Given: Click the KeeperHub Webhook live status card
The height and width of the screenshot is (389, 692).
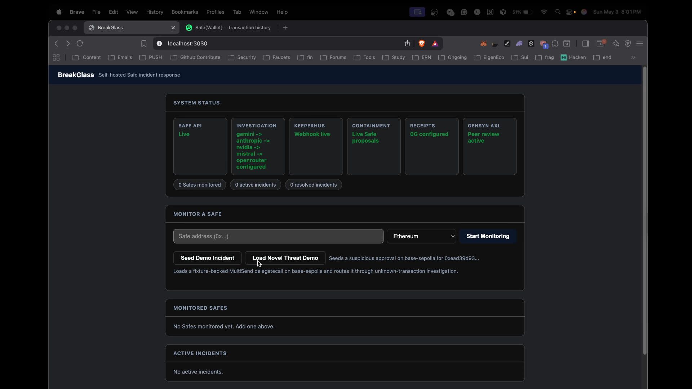Looking at the screenshot, I should pos(316,147).
